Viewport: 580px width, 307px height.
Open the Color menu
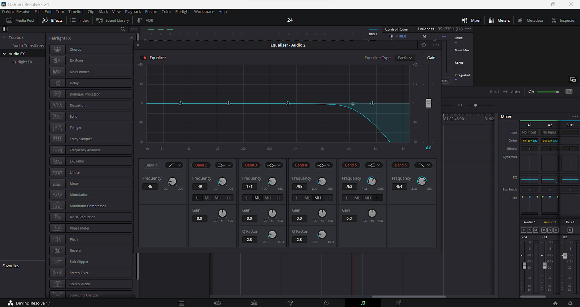[166, 12]
